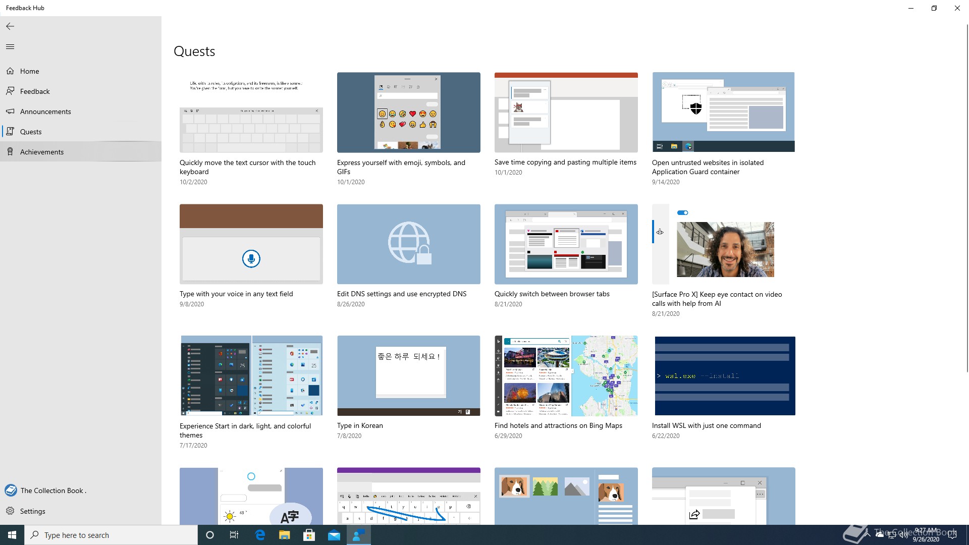This screenshot has height=545, width=969.
Task: Click 'Experience Start in dark, light' title
Action: tap(245, 430)
